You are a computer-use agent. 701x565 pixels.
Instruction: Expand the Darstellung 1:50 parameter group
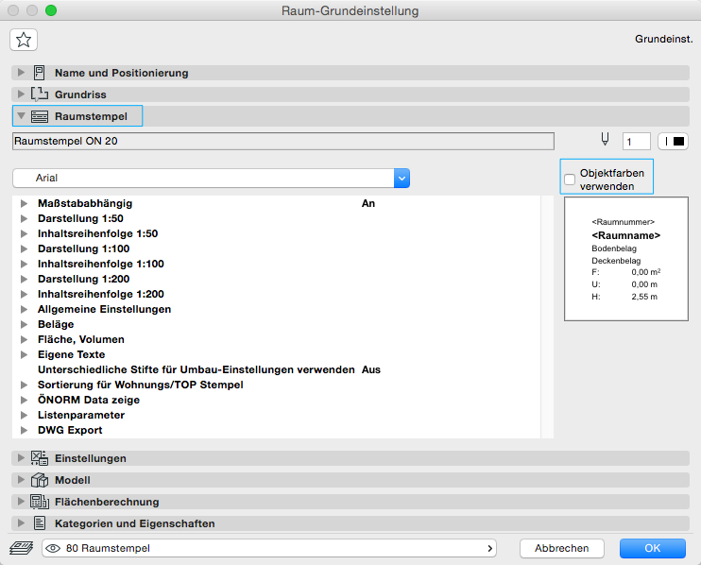tap(25, 218)
